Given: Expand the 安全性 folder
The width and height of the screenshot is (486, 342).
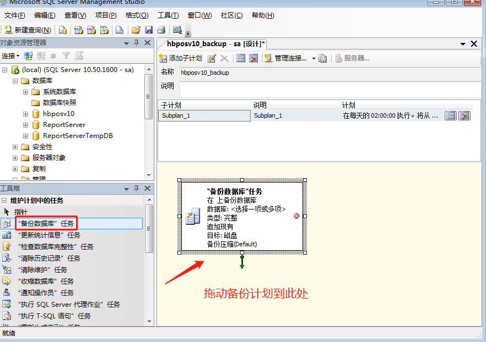Looking at the screenshot, I should coord(15,147).
